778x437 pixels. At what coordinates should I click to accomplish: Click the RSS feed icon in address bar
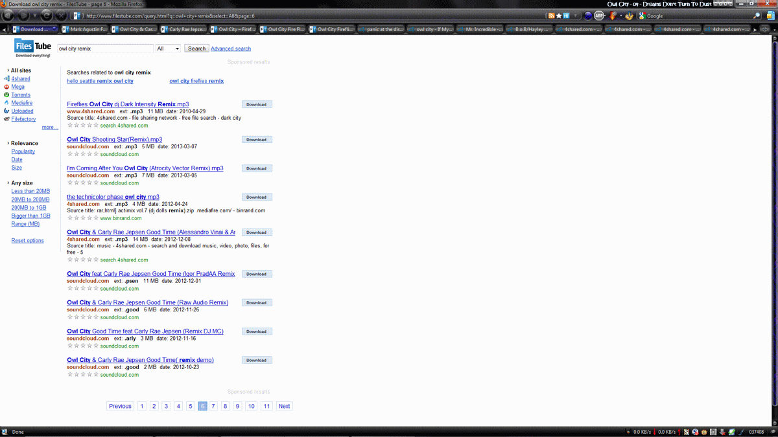551,16
